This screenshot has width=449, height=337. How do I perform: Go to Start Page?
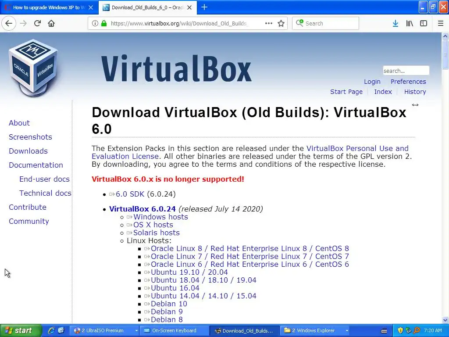tap(346, 92)
